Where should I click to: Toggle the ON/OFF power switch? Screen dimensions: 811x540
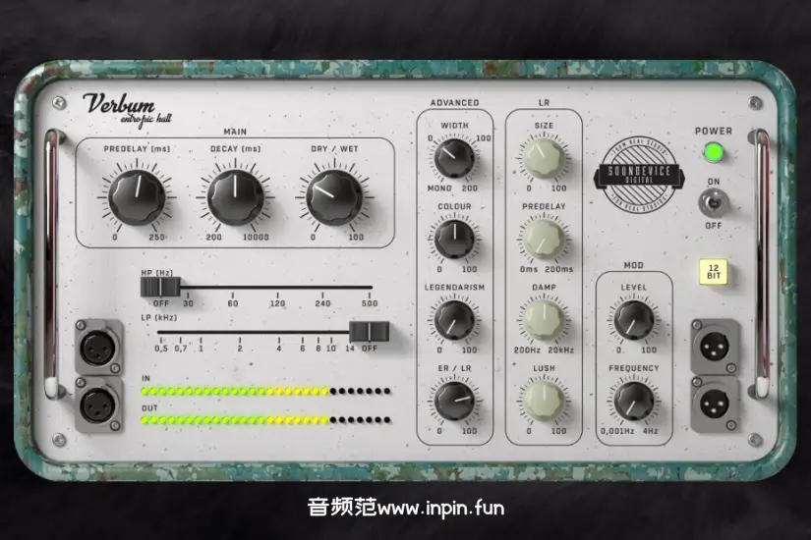714,203
